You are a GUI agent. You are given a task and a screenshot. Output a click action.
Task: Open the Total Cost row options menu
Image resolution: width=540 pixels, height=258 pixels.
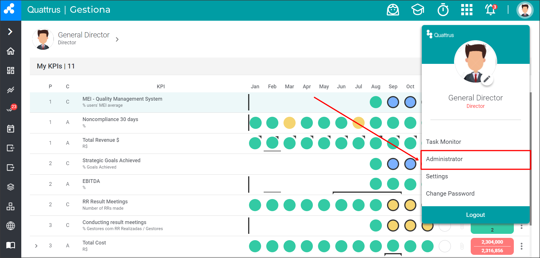click(x=521, y=246)
